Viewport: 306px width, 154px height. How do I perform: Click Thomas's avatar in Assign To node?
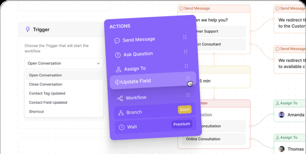point(282,149)
